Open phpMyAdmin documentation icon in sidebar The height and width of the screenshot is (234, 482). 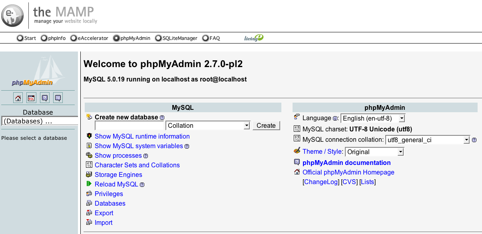(x=45, y=98)
